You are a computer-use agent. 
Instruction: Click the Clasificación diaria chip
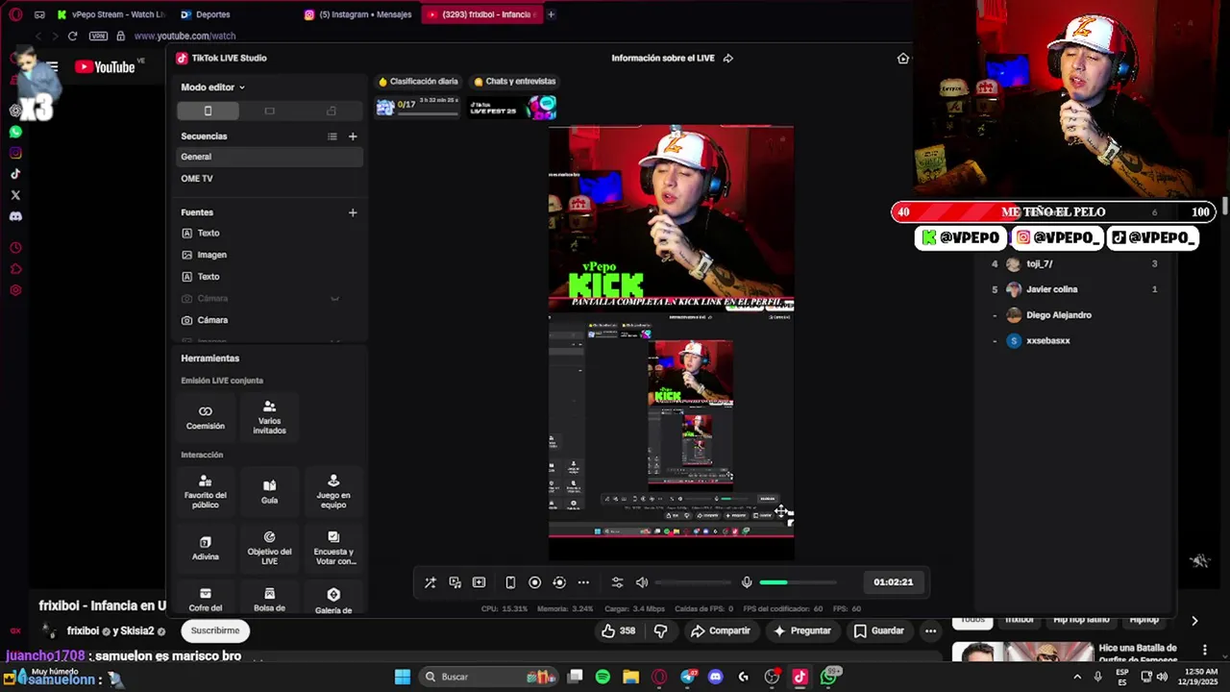[418, 82]
